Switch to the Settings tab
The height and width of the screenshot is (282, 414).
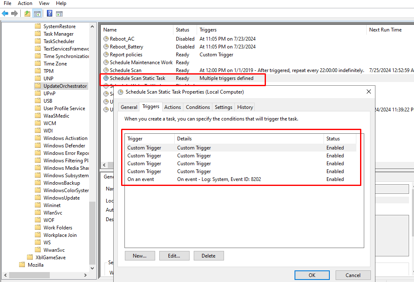coord(223,107)
